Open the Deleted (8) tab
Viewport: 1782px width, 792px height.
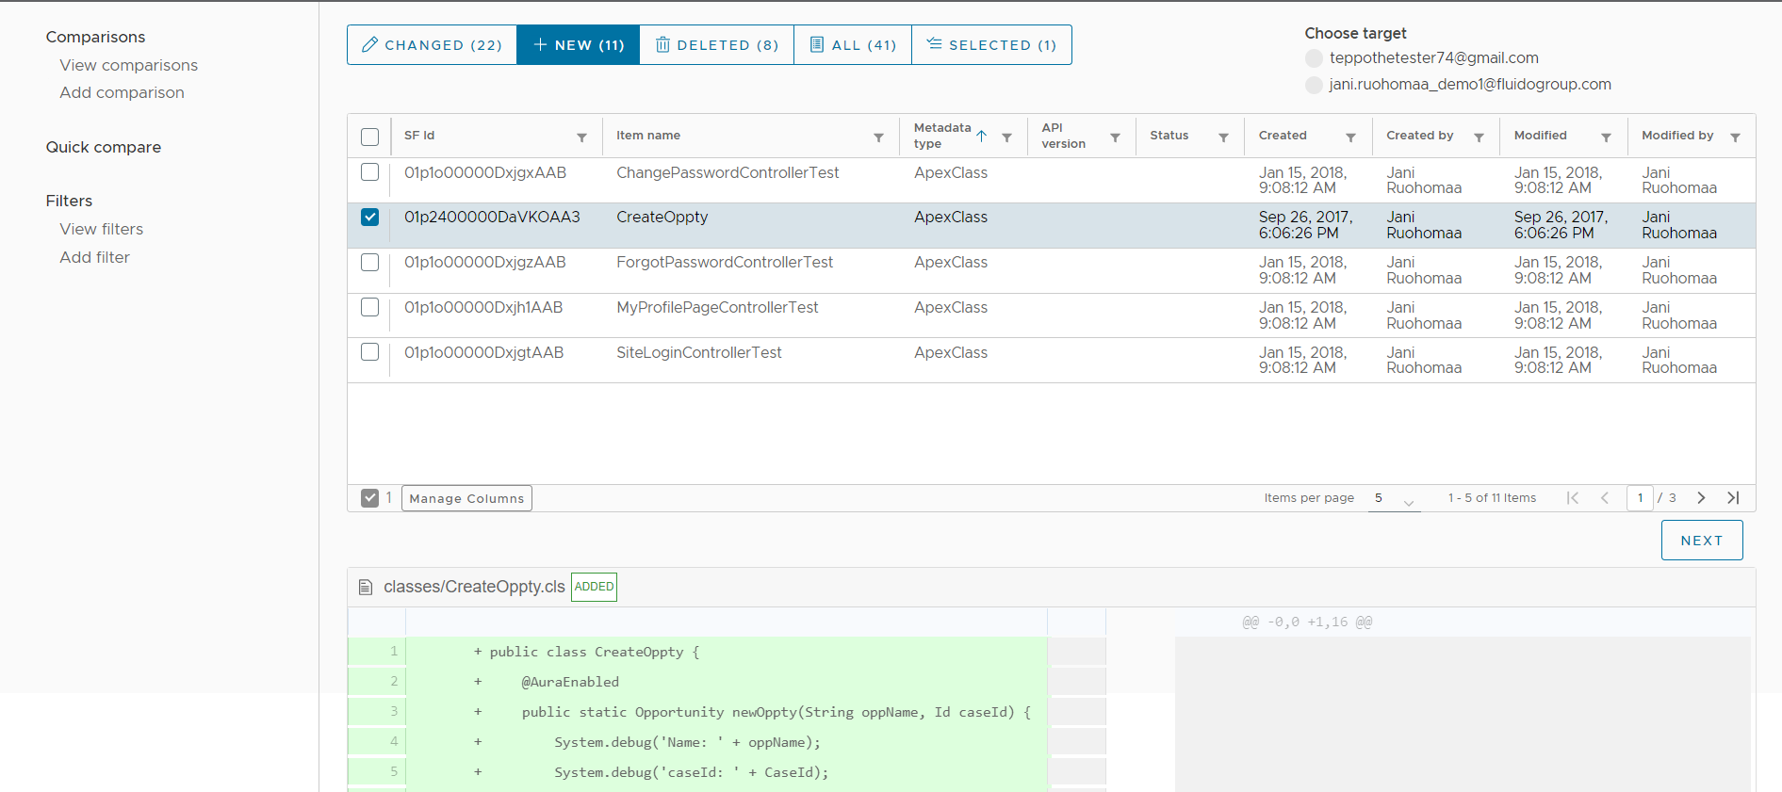(x=716, y=45)
